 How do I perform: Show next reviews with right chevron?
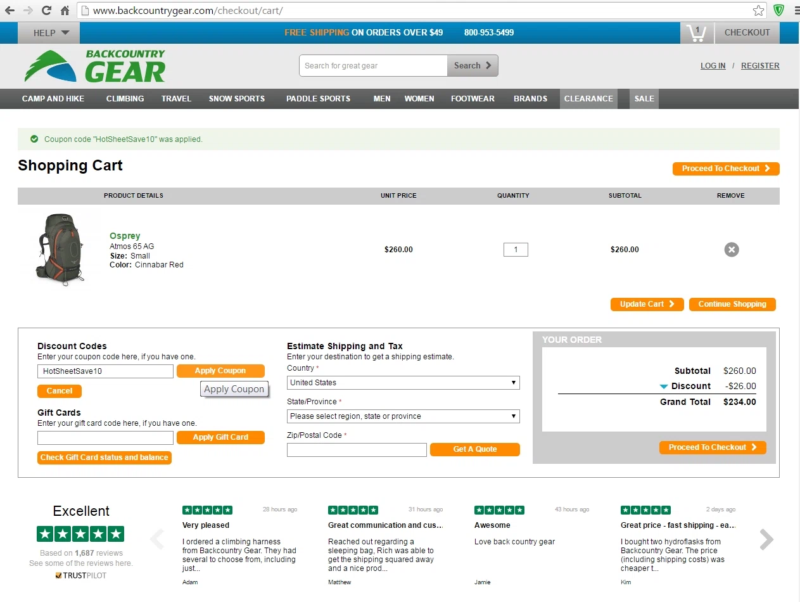[x=766, y=539]
